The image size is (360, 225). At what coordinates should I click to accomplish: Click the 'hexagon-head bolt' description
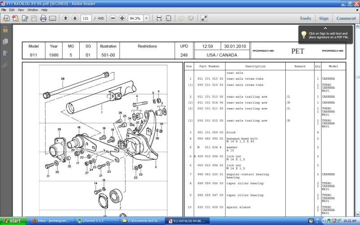(242, 139)
